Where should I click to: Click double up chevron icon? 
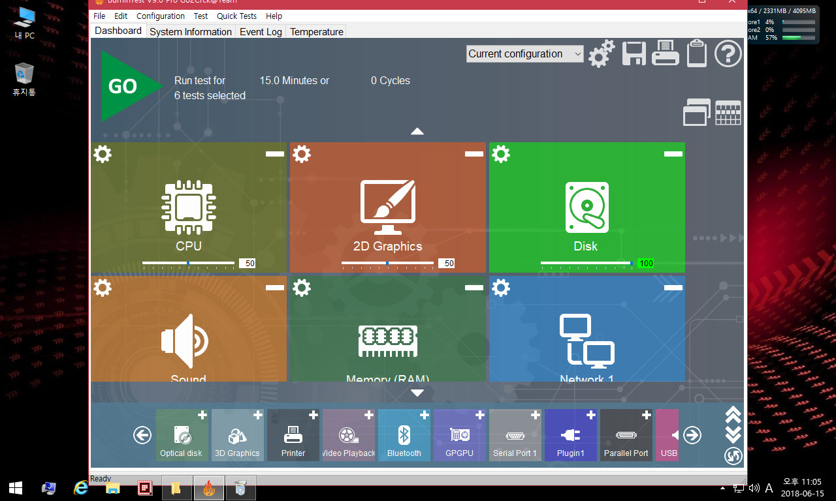(x=733, y=414)
